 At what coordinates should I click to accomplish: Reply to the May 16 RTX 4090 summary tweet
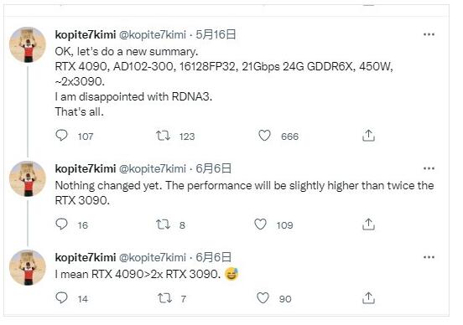[x=62, y=136]
